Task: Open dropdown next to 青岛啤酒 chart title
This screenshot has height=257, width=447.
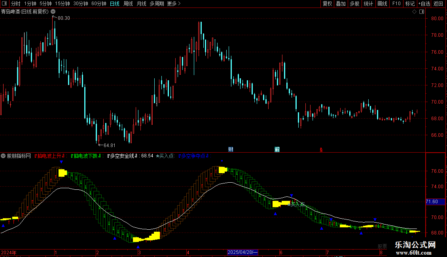Action: [53, 11]
